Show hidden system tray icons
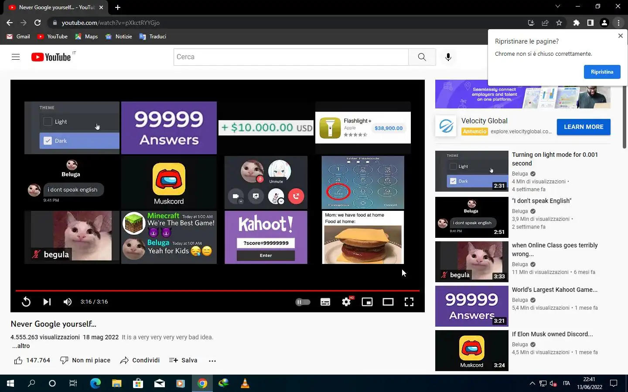Screen dimensions: 628x392 [532, 383]
